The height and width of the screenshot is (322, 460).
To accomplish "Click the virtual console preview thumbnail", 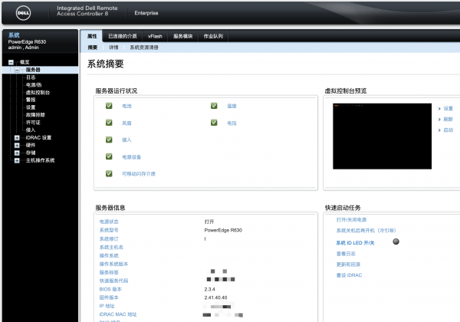I will pyautogui.click(x=382, y=136).
